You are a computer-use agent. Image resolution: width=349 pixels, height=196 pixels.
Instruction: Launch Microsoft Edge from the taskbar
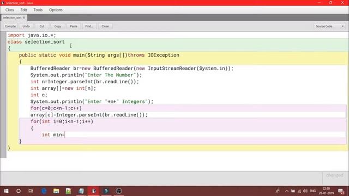tap(44, 191)
